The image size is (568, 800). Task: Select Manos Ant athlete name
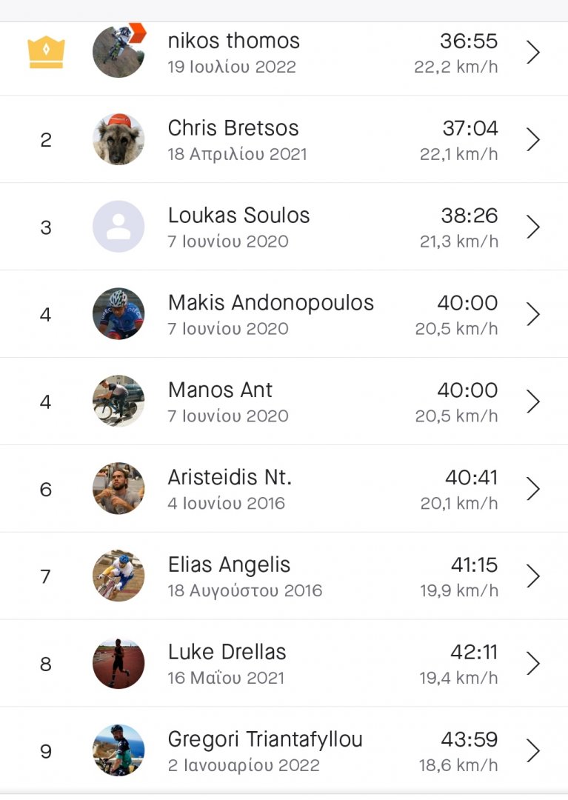(x=220, y=390)
